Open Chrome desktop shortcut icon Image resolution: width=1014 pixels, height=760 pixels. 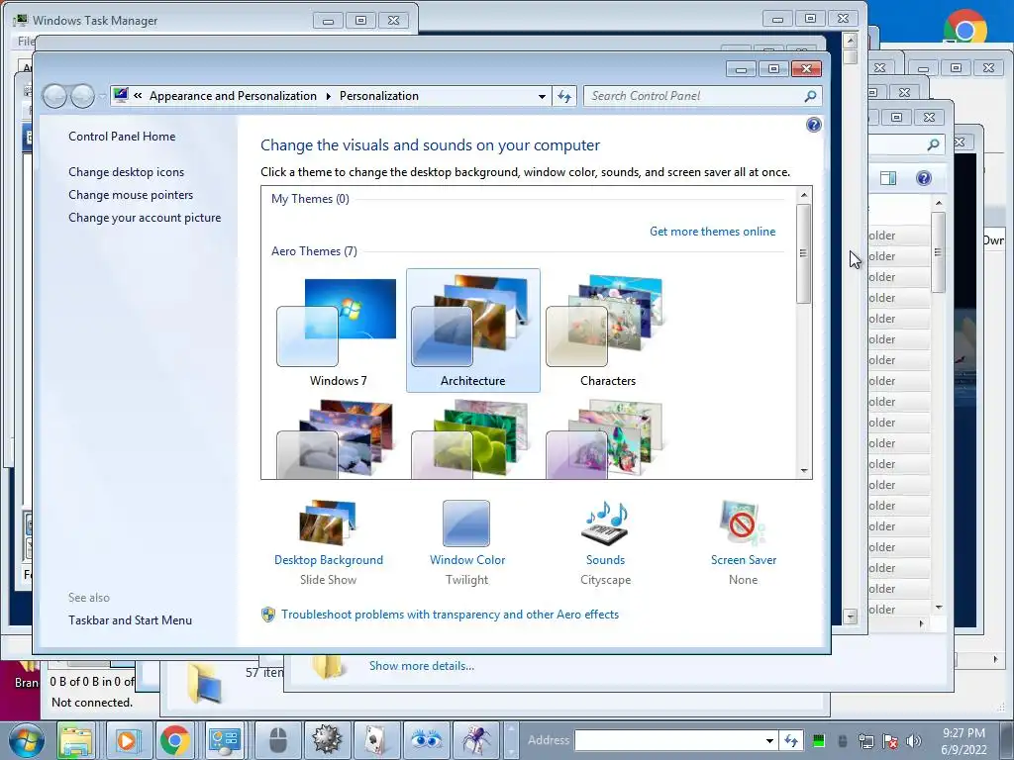pyautogui.click(x=964, y=26)
